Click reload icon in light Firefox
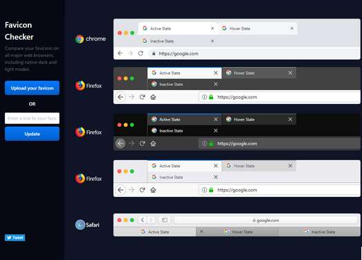The height and width of the screenshot is (260, 362). 142,190
